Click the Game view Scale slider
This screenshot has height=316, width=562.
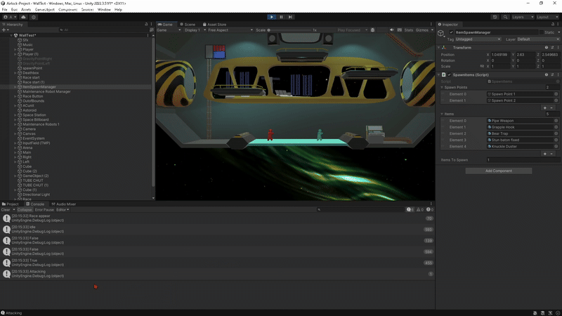point(288,31)
